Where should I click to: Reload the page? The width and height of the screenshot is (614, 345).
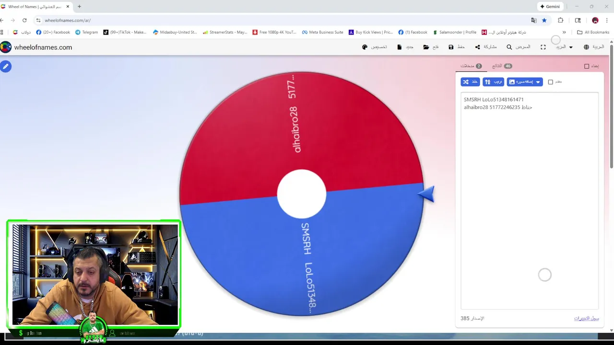pos(24,20)
